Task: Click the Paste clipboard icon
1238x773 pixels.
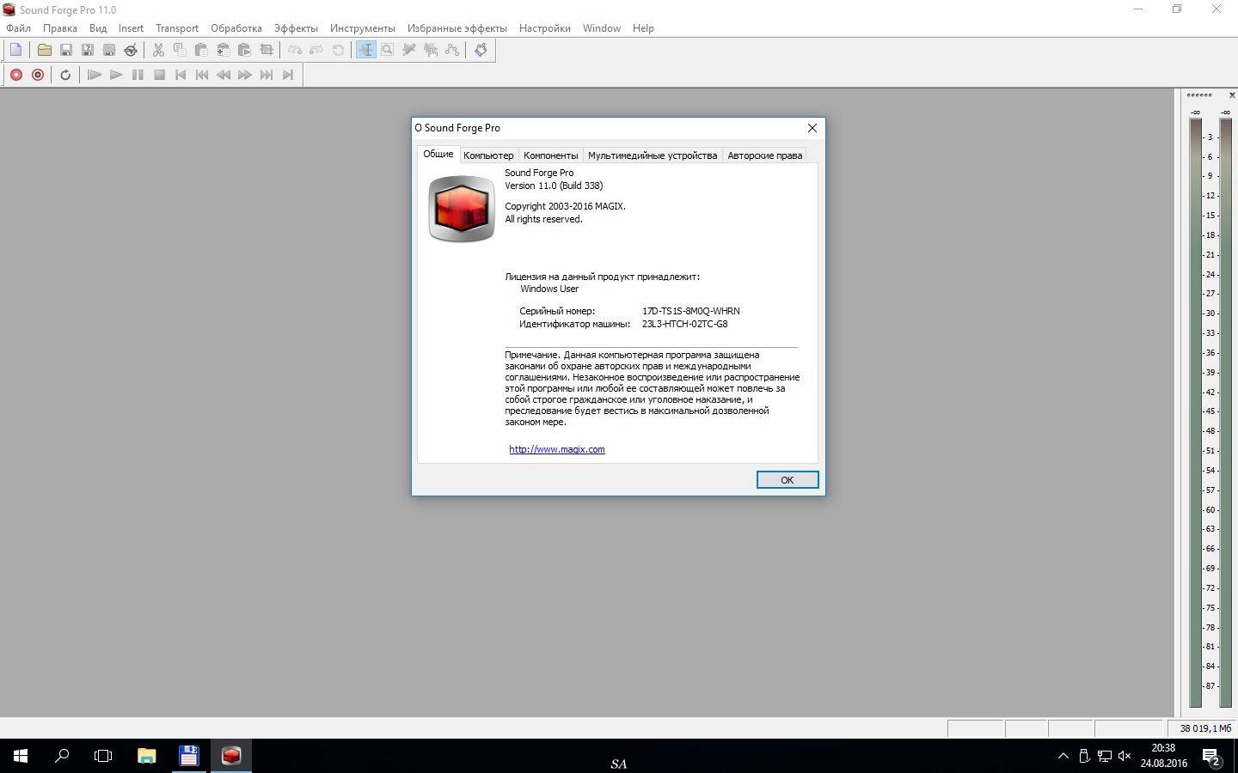Action: pyautogui.click(x=201, y=50)
